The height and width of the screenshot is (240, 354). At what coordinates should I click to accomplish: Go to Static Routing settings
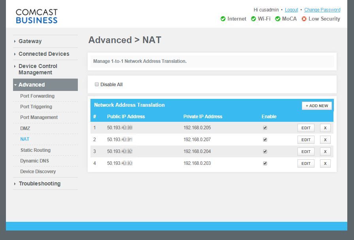click(x=35, y=150)
